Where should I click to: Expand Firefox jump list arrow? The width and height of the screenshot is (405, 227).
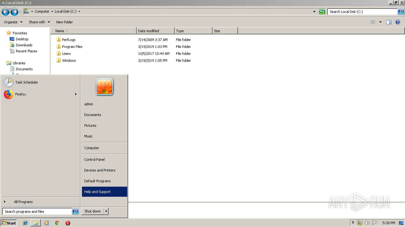[x=76, y=94]
